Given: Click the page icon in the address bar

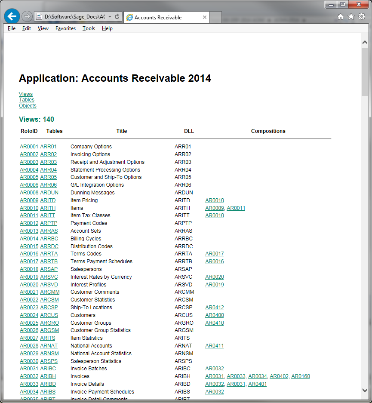Looking at the screenshot, I should tap(39, 17).
